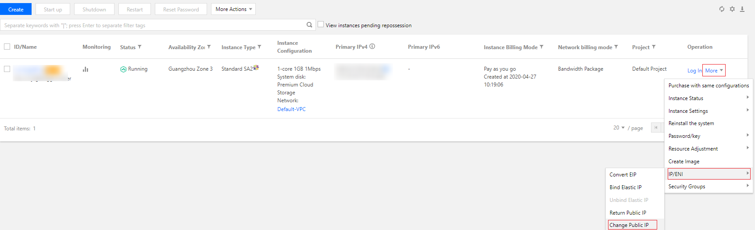This screenshot has height=230, width=755.
Task: Tick the select-all checkbox next to ID/Name
Action: tap(7, 47)
